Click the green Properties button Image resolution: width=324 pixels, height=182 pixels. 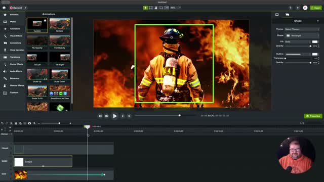(x=313, y=116)
